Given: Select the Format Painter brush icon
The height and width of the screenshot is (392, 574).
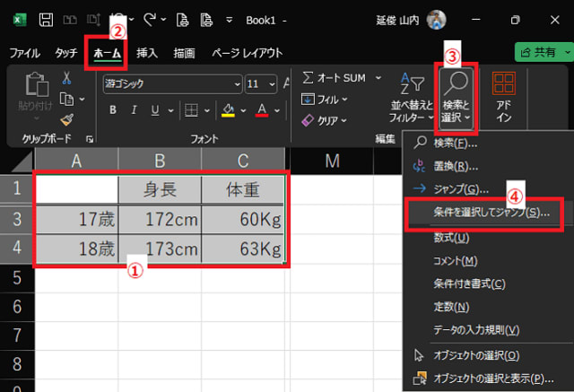Looking at the screenshot, I should (65, 117).
